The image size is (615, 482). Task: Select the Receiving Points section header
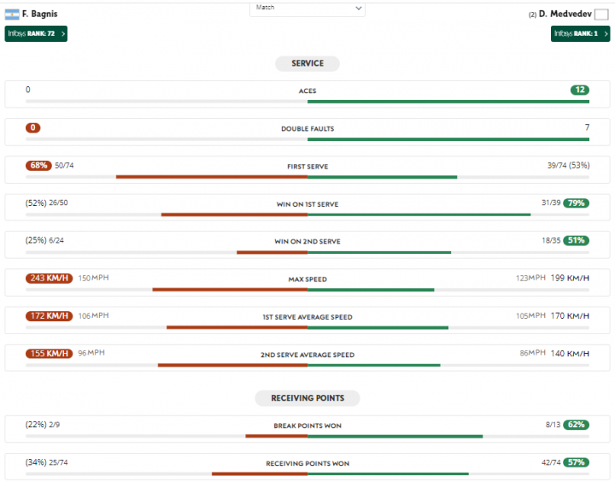307,398
